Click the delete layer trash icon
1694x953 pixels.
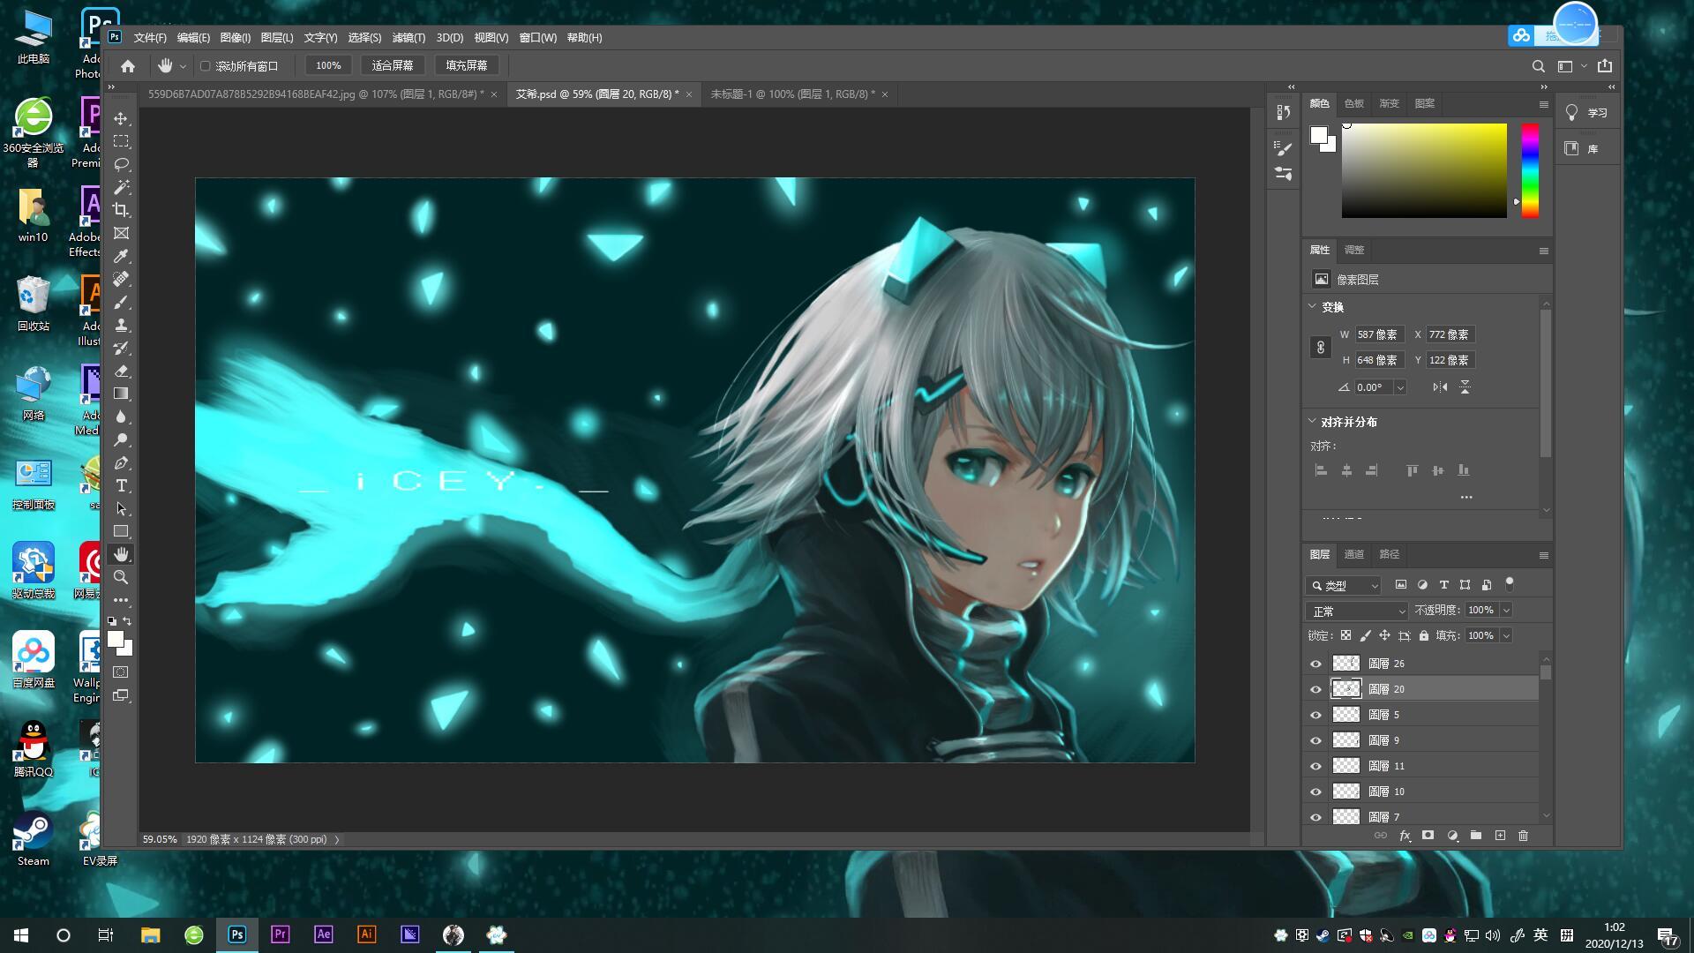point(1523,836)
